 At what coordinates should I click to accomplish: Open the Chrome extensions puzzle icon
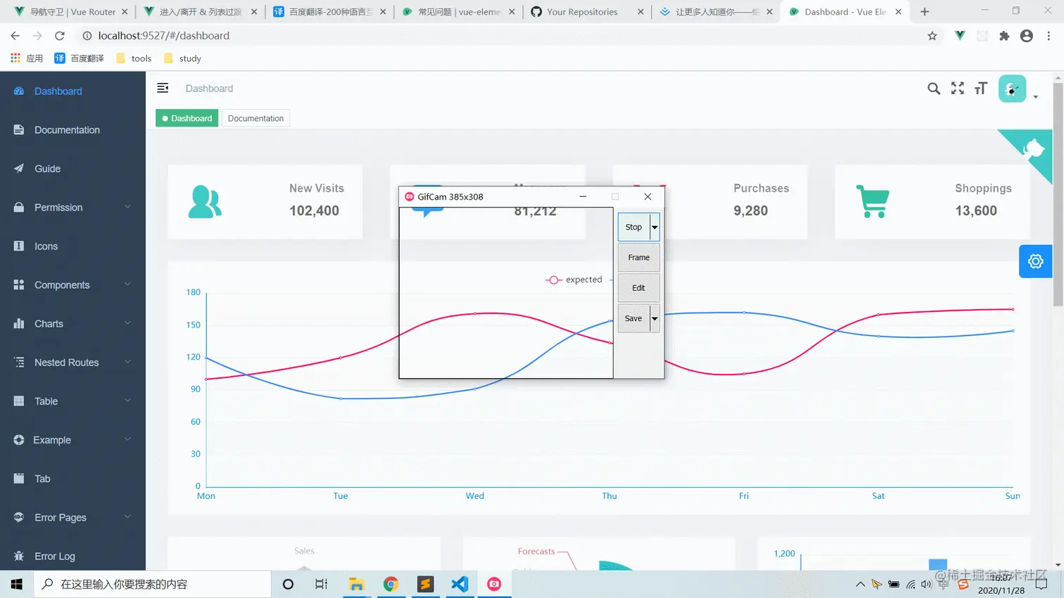click(1004, 36)
